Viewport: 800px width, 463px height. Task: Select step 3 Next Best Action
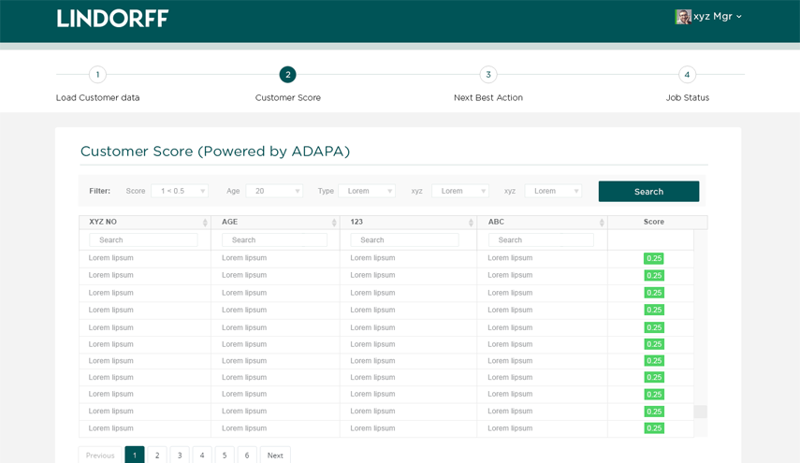(487, 75)
